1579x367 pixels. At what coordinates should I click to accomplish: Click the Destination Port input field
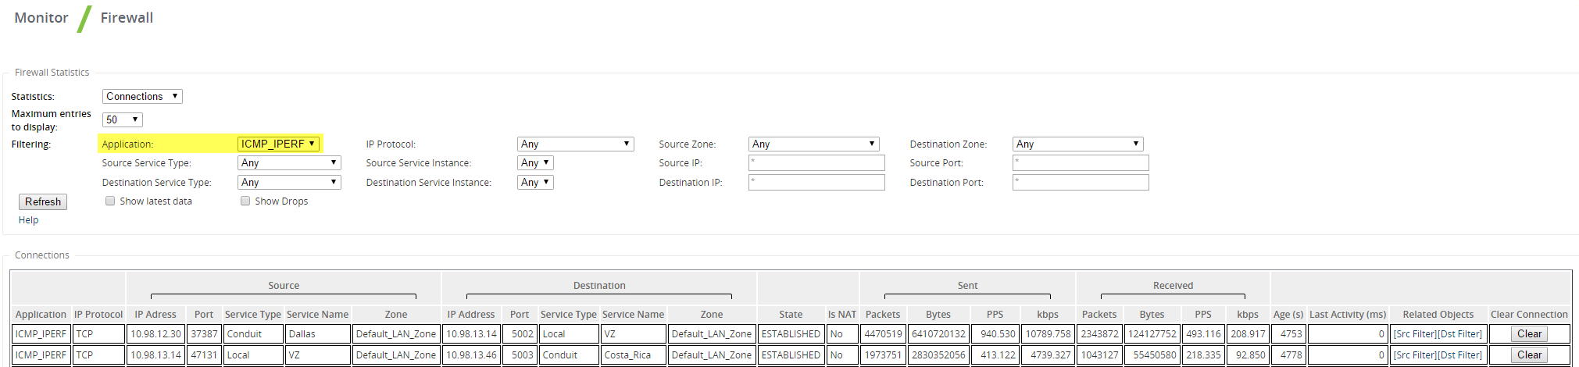[x=1081, y=182]
